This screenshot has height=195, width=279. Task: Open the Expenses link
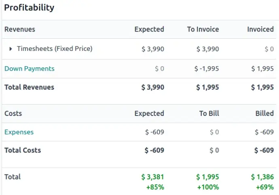click(19, 132)
